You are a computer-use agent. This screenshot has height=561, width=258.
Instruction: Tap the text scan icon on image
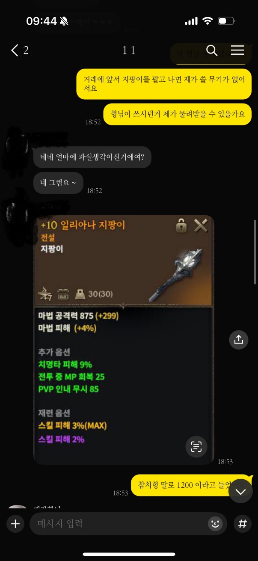[196, 447]
